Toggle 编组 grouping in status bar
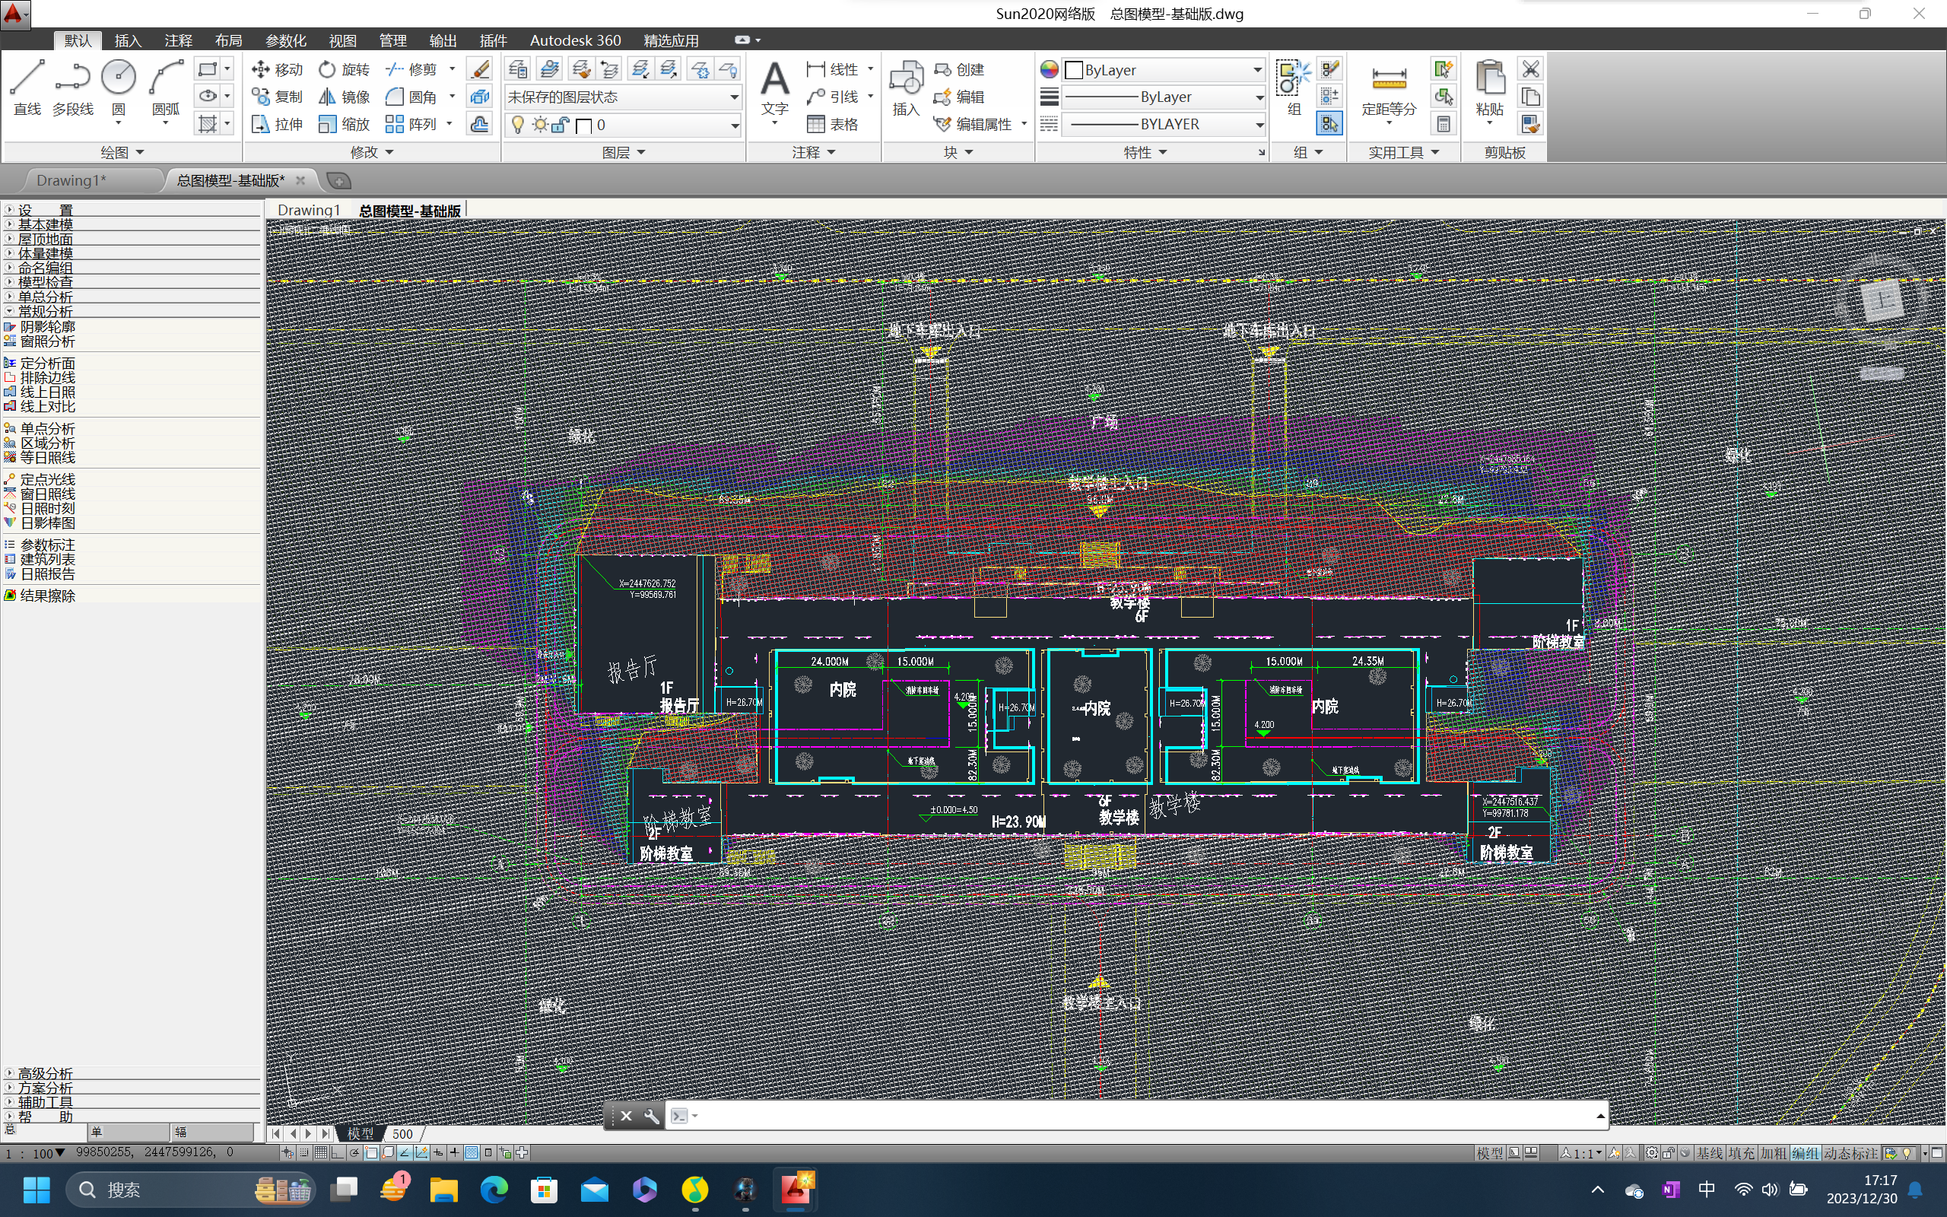 point(1805,1152)
